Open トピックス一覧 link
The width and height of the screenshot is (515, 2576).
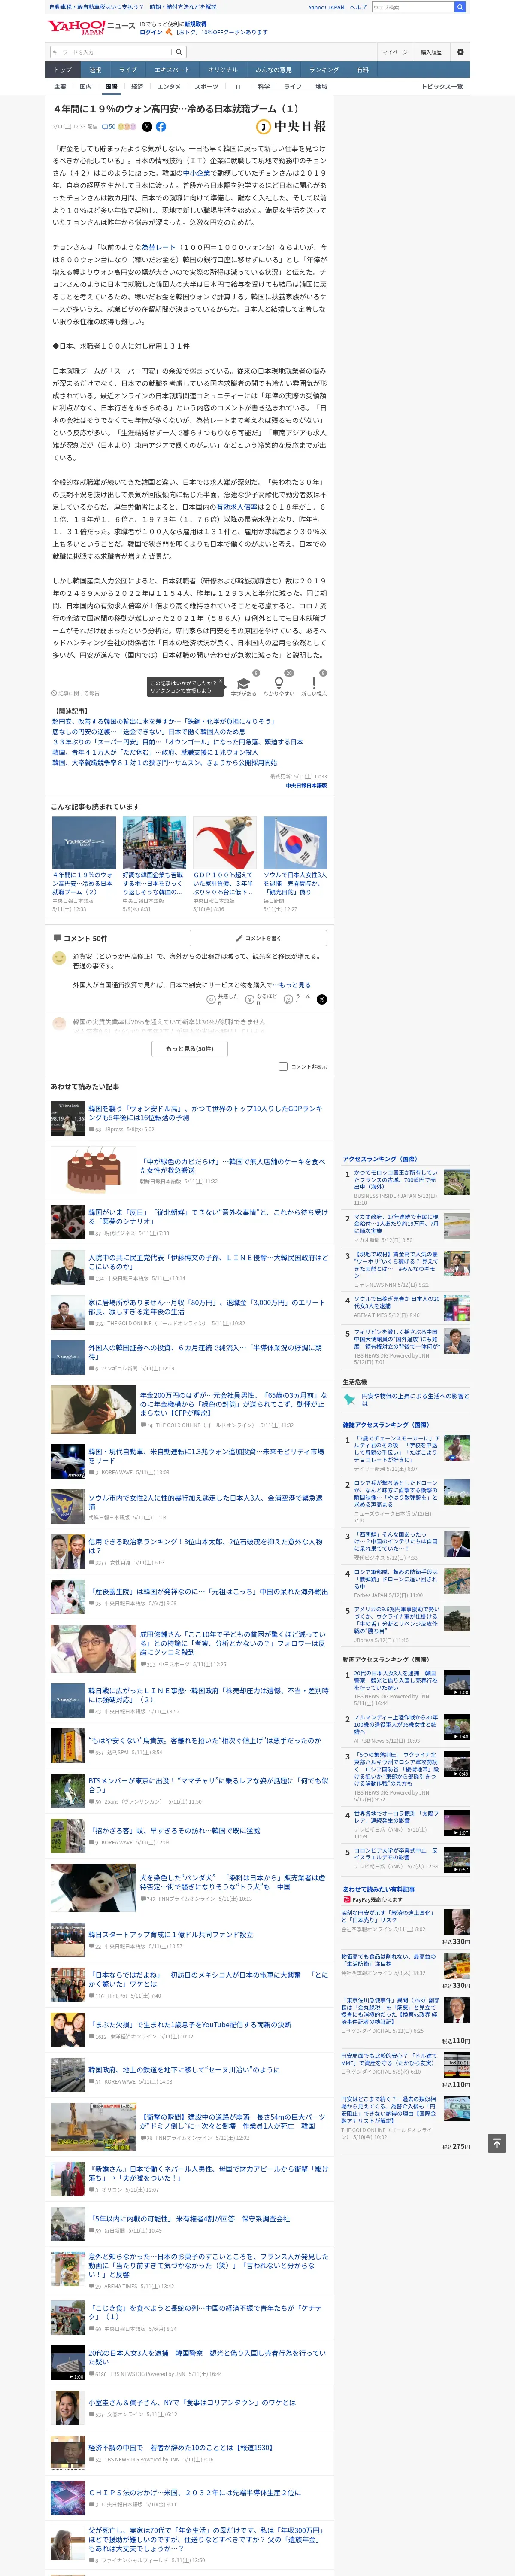click(441, 87)
